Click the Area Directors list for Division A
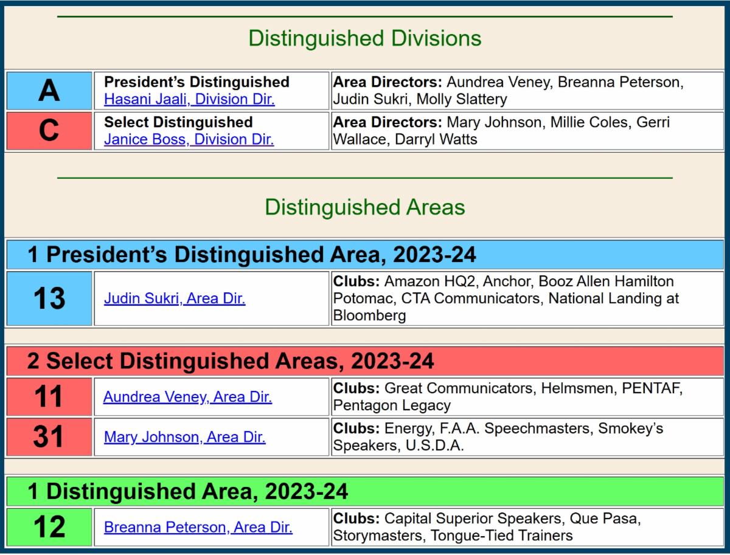 [527, 91]
